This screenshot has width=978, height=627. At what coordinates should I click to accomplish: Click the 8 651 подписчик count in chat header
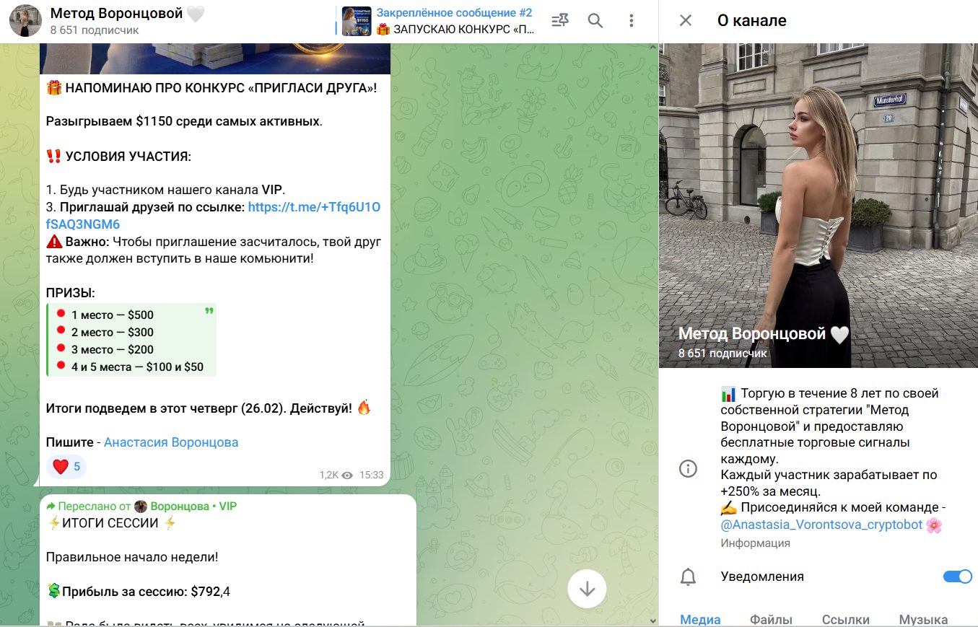tap(95, 30)
